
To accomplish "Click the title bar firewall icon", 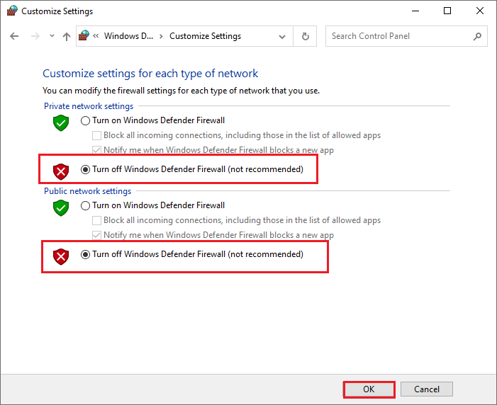I will point(12,11).
